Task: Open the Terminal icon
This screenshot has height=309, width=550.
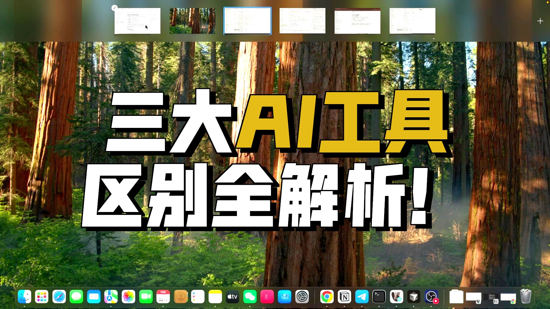Action: tap(379, 297)
